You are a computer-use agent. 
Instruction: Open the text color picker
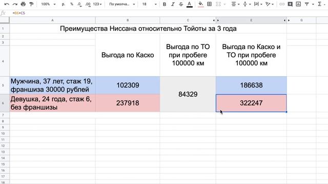[189, 4]
